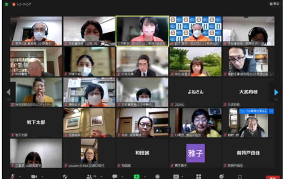The width and height of the screenshot is (283, 179).
Task: Click the green encryption shield icon at top-left
Action: 6,4
